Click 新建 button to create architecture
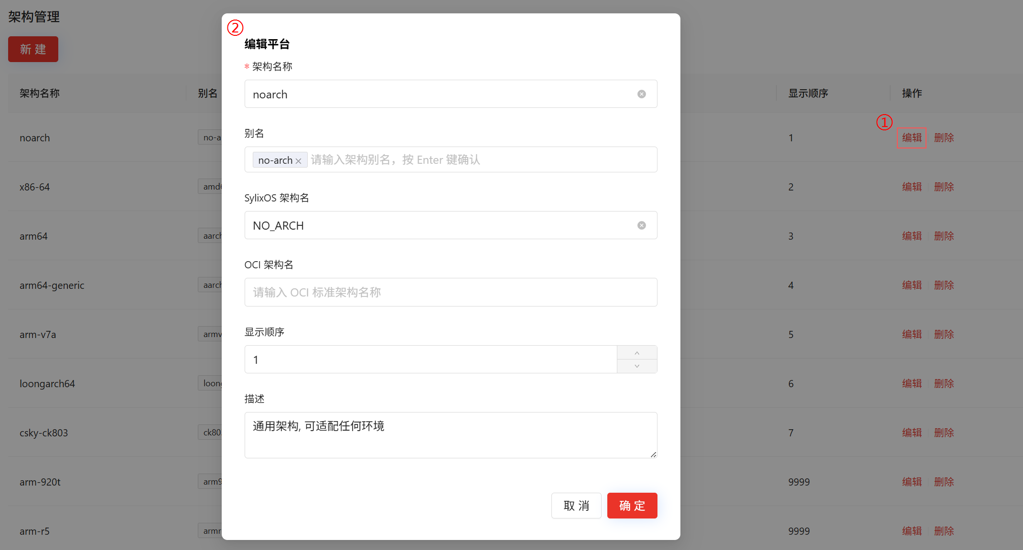 pyautogui.click(x=33, y=49)
